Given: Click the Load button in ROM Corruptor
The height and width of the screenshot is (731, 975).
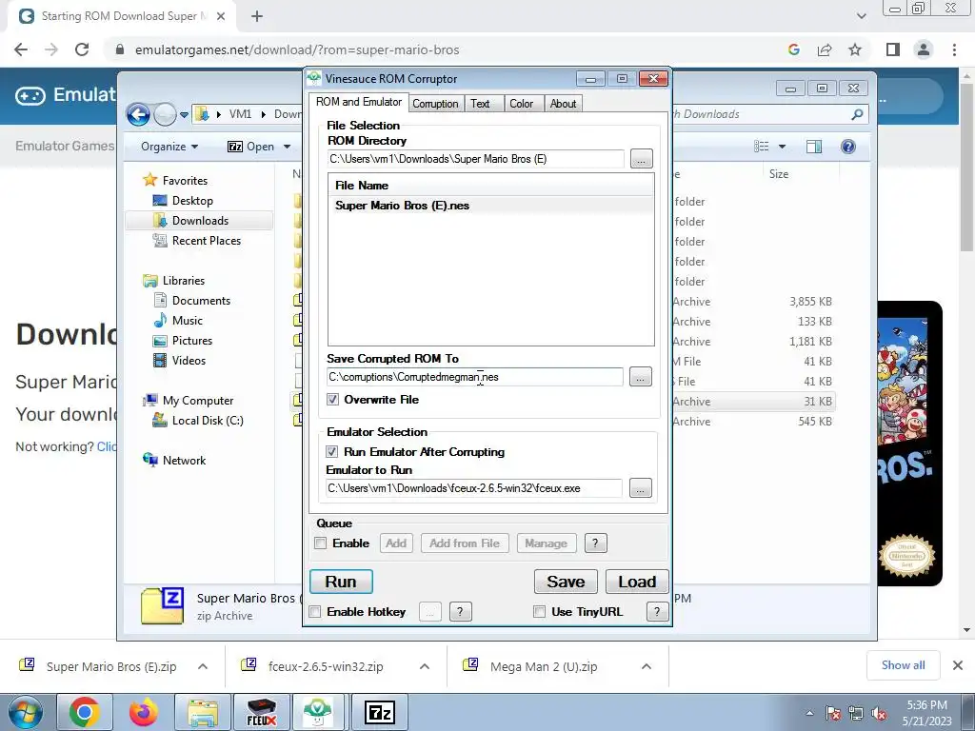Looking at the screenshot, I should pos(637,582).
